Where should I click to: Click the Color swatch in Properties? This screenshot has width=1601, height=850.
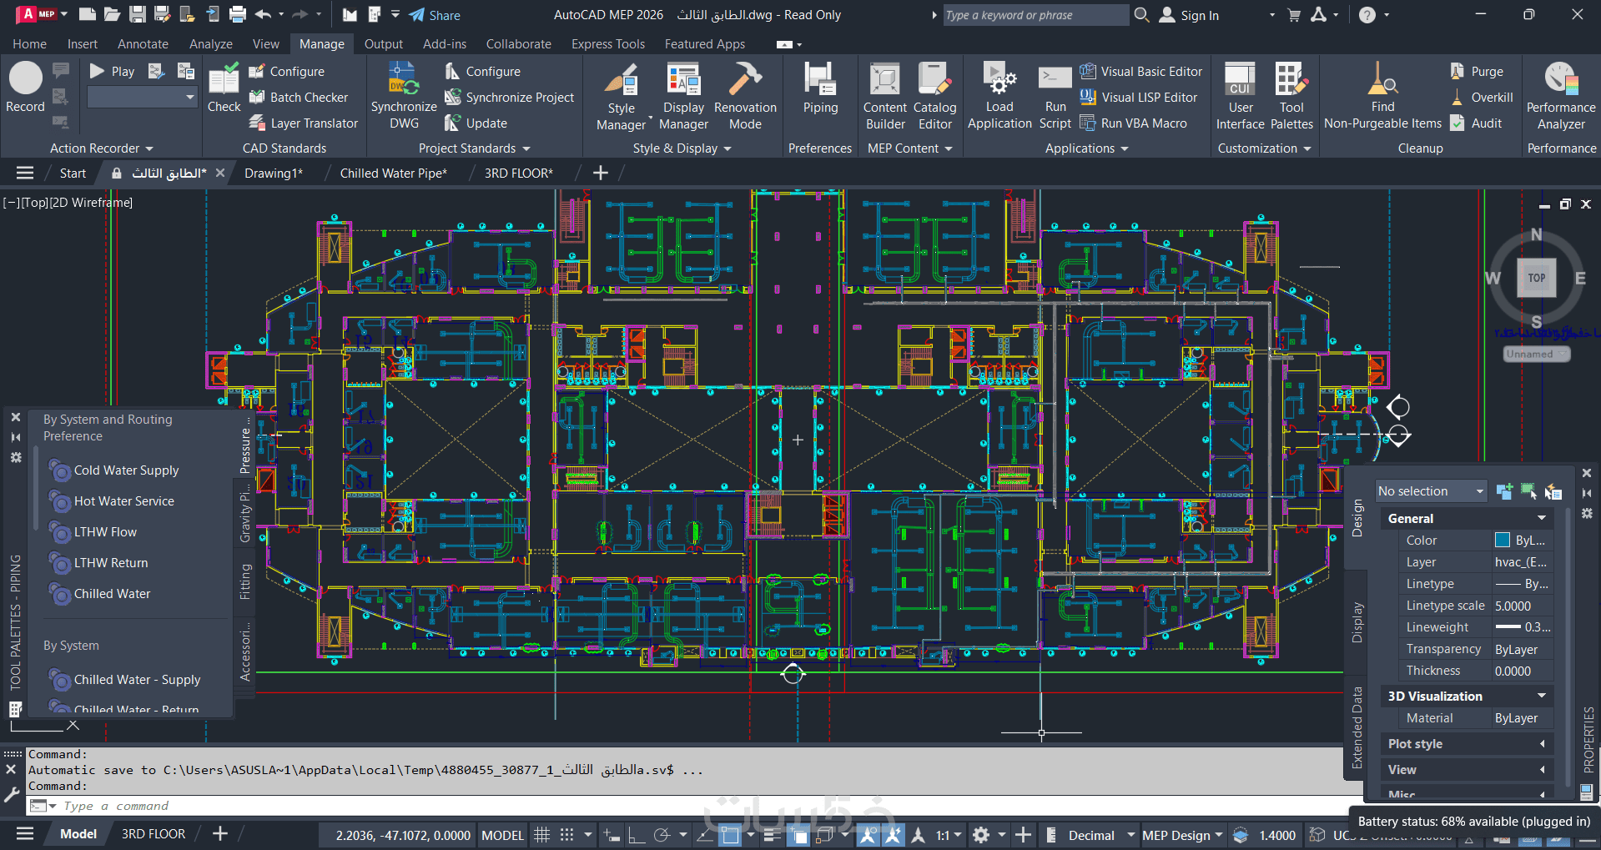(x=1503, y=540)
